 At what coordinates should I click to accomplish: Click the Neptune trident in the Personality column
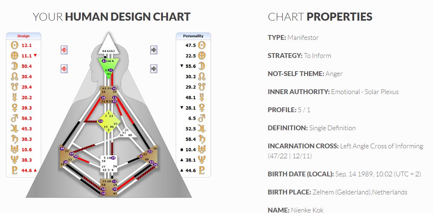[x=202, y=160]
